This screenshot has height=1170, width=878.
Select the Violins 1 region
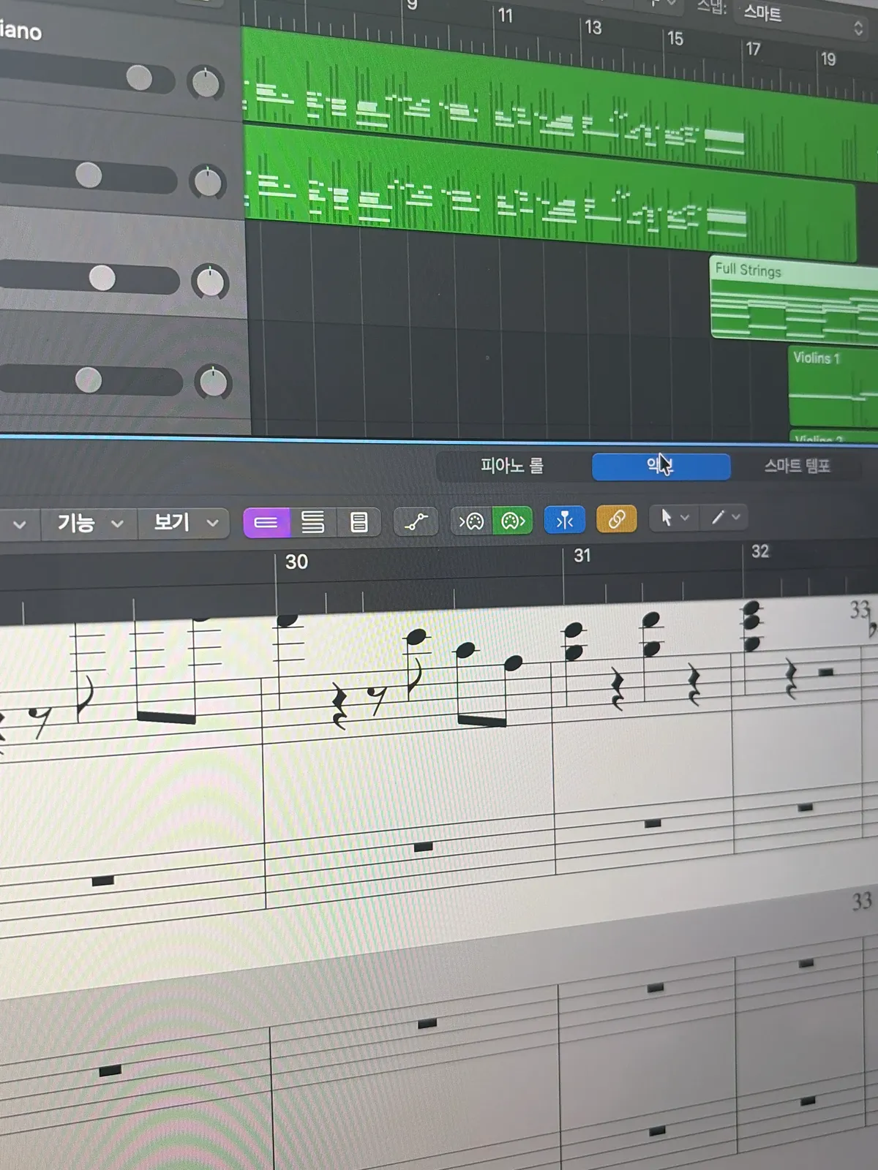click(x=833, y=387)
